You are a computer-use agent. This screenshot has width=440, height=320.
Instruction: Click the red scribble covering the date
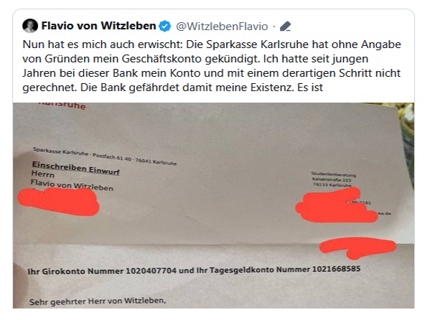point(357,248)
